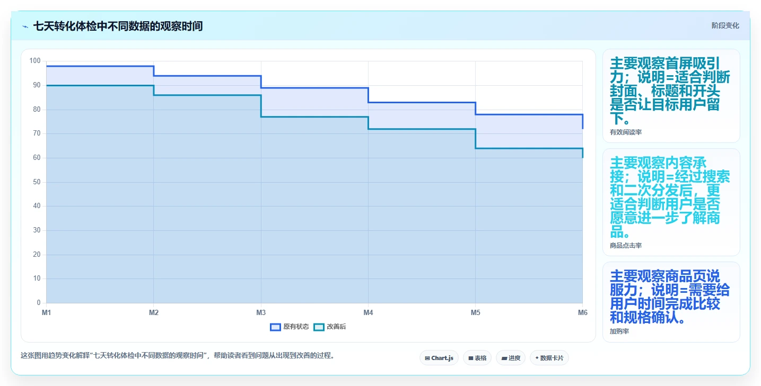Click the Chart.js chip

click(x=439, y=358)
